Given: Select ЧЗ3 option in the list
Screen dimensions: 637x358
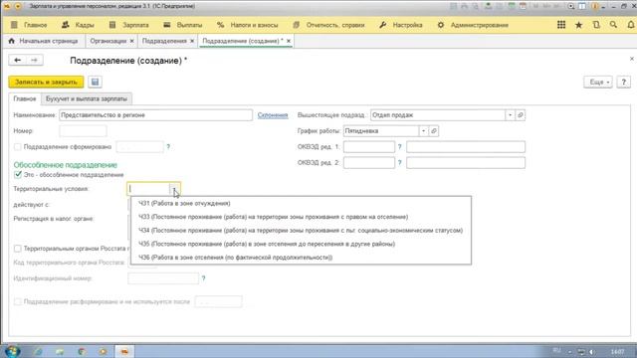Looking at the screenshot, I should [x=301, y=217].
